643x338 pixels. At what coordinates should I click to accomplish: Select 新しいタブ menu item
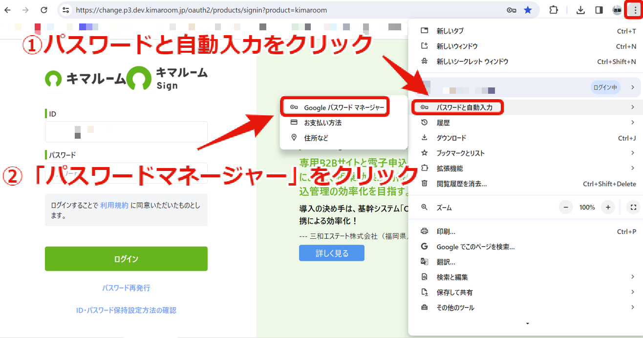pos(527,31)
